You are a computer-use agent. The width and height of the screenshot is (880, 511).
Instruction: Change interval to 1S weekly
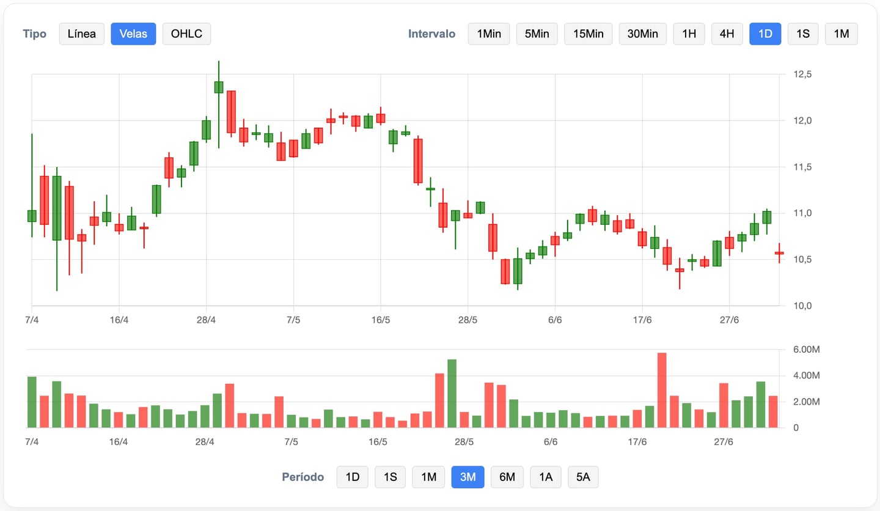[803, 34]
